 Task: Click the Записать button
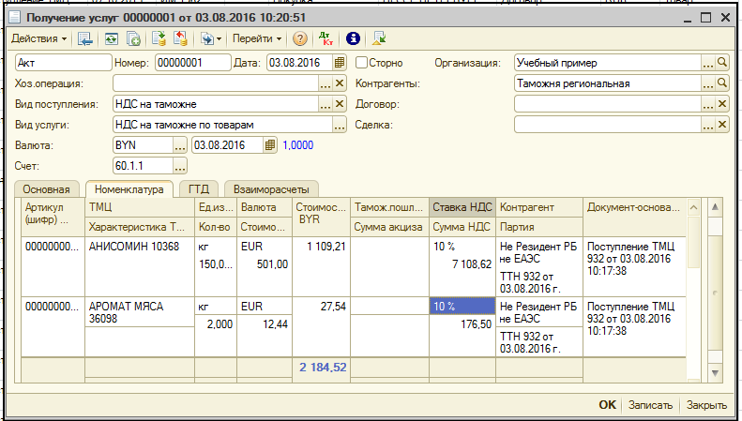tap(650, 405)
